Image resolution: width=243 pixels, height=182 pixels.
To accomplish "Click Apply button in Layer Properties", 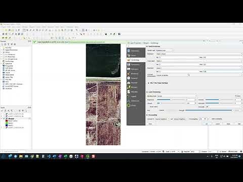I will coord(228,124).
